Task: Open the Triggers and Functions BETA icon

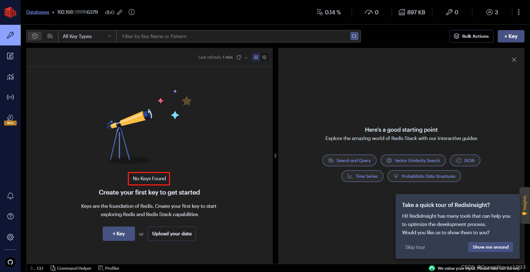Action: [10, 120]
